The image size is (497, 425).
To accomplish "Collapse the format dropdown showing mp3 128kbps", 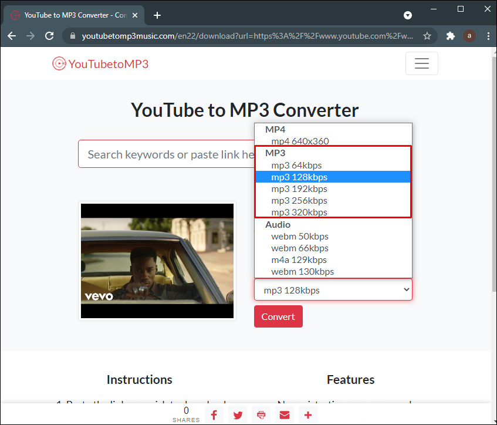I will 333,289.
